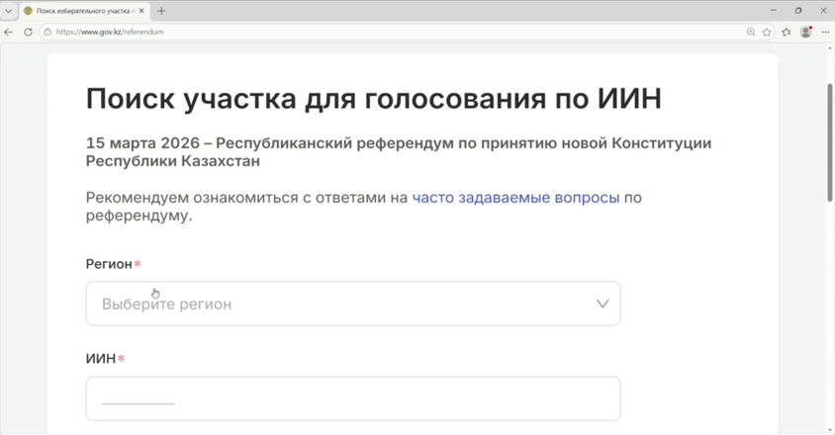The height and width of the screenshot is (435, 835).
Task: Click the scrollbar down arrow
Action: [829, 429]
